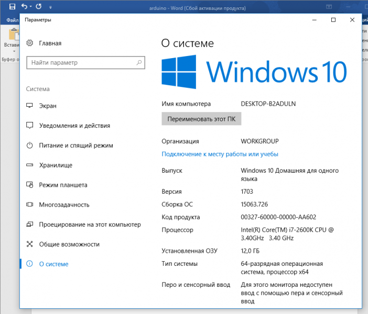This screenshot has height=314, width=368.
Task: Click Ribbon Display Options icon in Word
Action: [329, 7]
